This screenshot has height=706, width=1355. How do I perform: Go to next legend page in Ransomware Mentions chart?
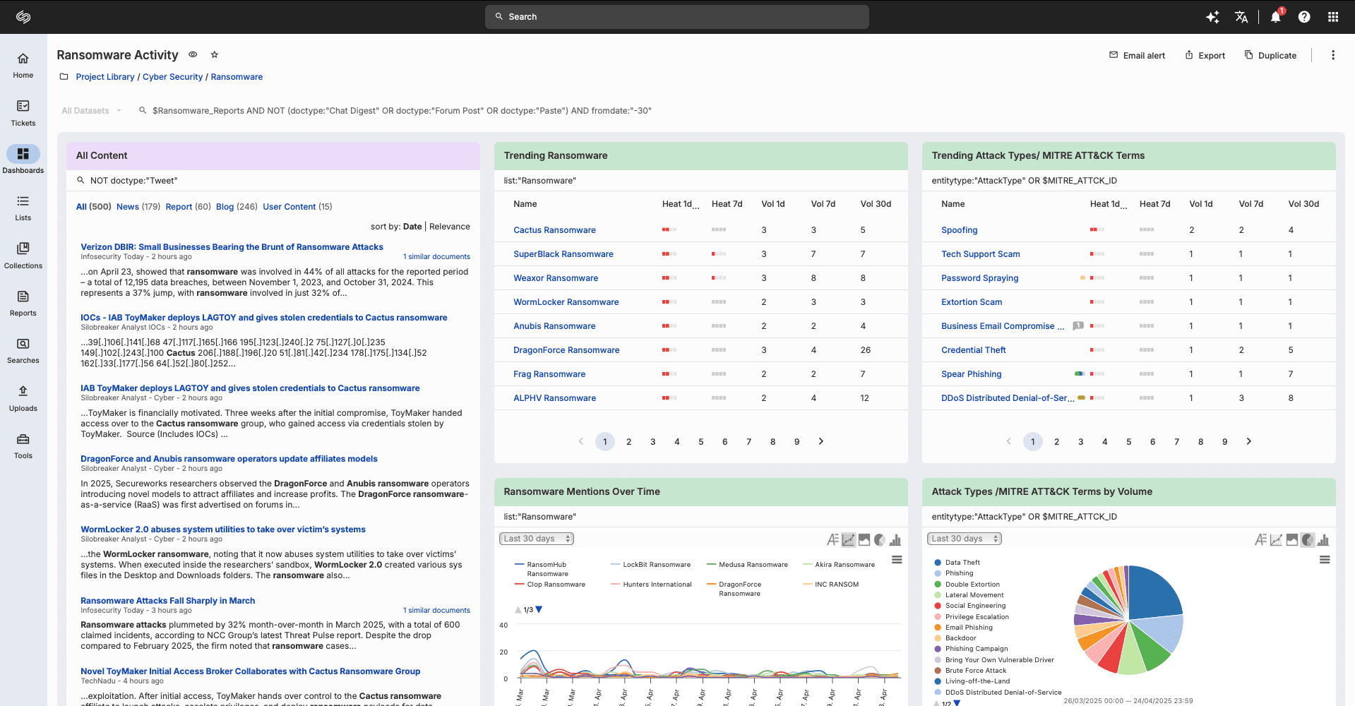539,610
